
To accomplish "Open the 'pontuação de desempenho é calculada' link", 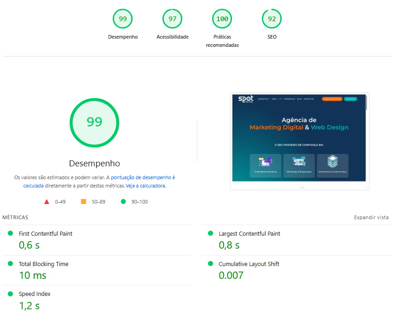I will tap(143, 177).
